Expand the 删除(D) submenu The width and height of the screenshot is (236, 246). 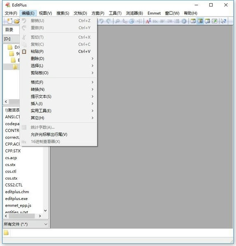58,59
